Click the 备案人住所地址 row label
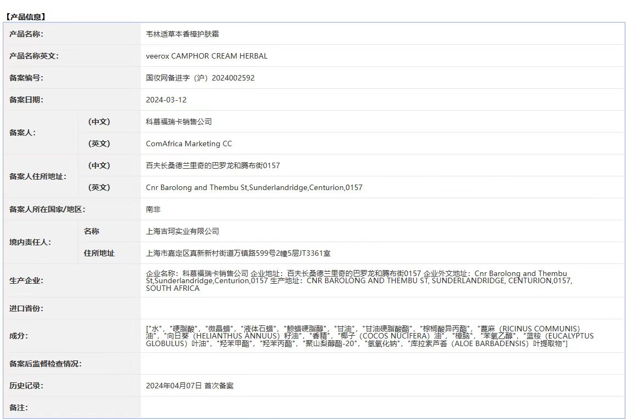Image resolution: width=637 pixels, height=419 pixels. 37,176
